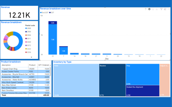The image size is (172, 107).
Task: Select the Adjust in treemap tile
Action: tap(165, 80)
